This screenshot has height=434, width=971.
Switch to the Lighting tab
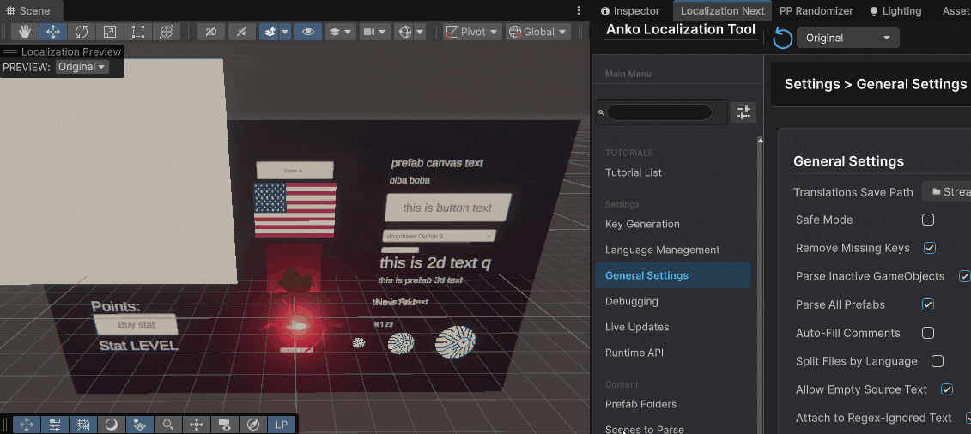pyautogui.click(x=895, y=10)
